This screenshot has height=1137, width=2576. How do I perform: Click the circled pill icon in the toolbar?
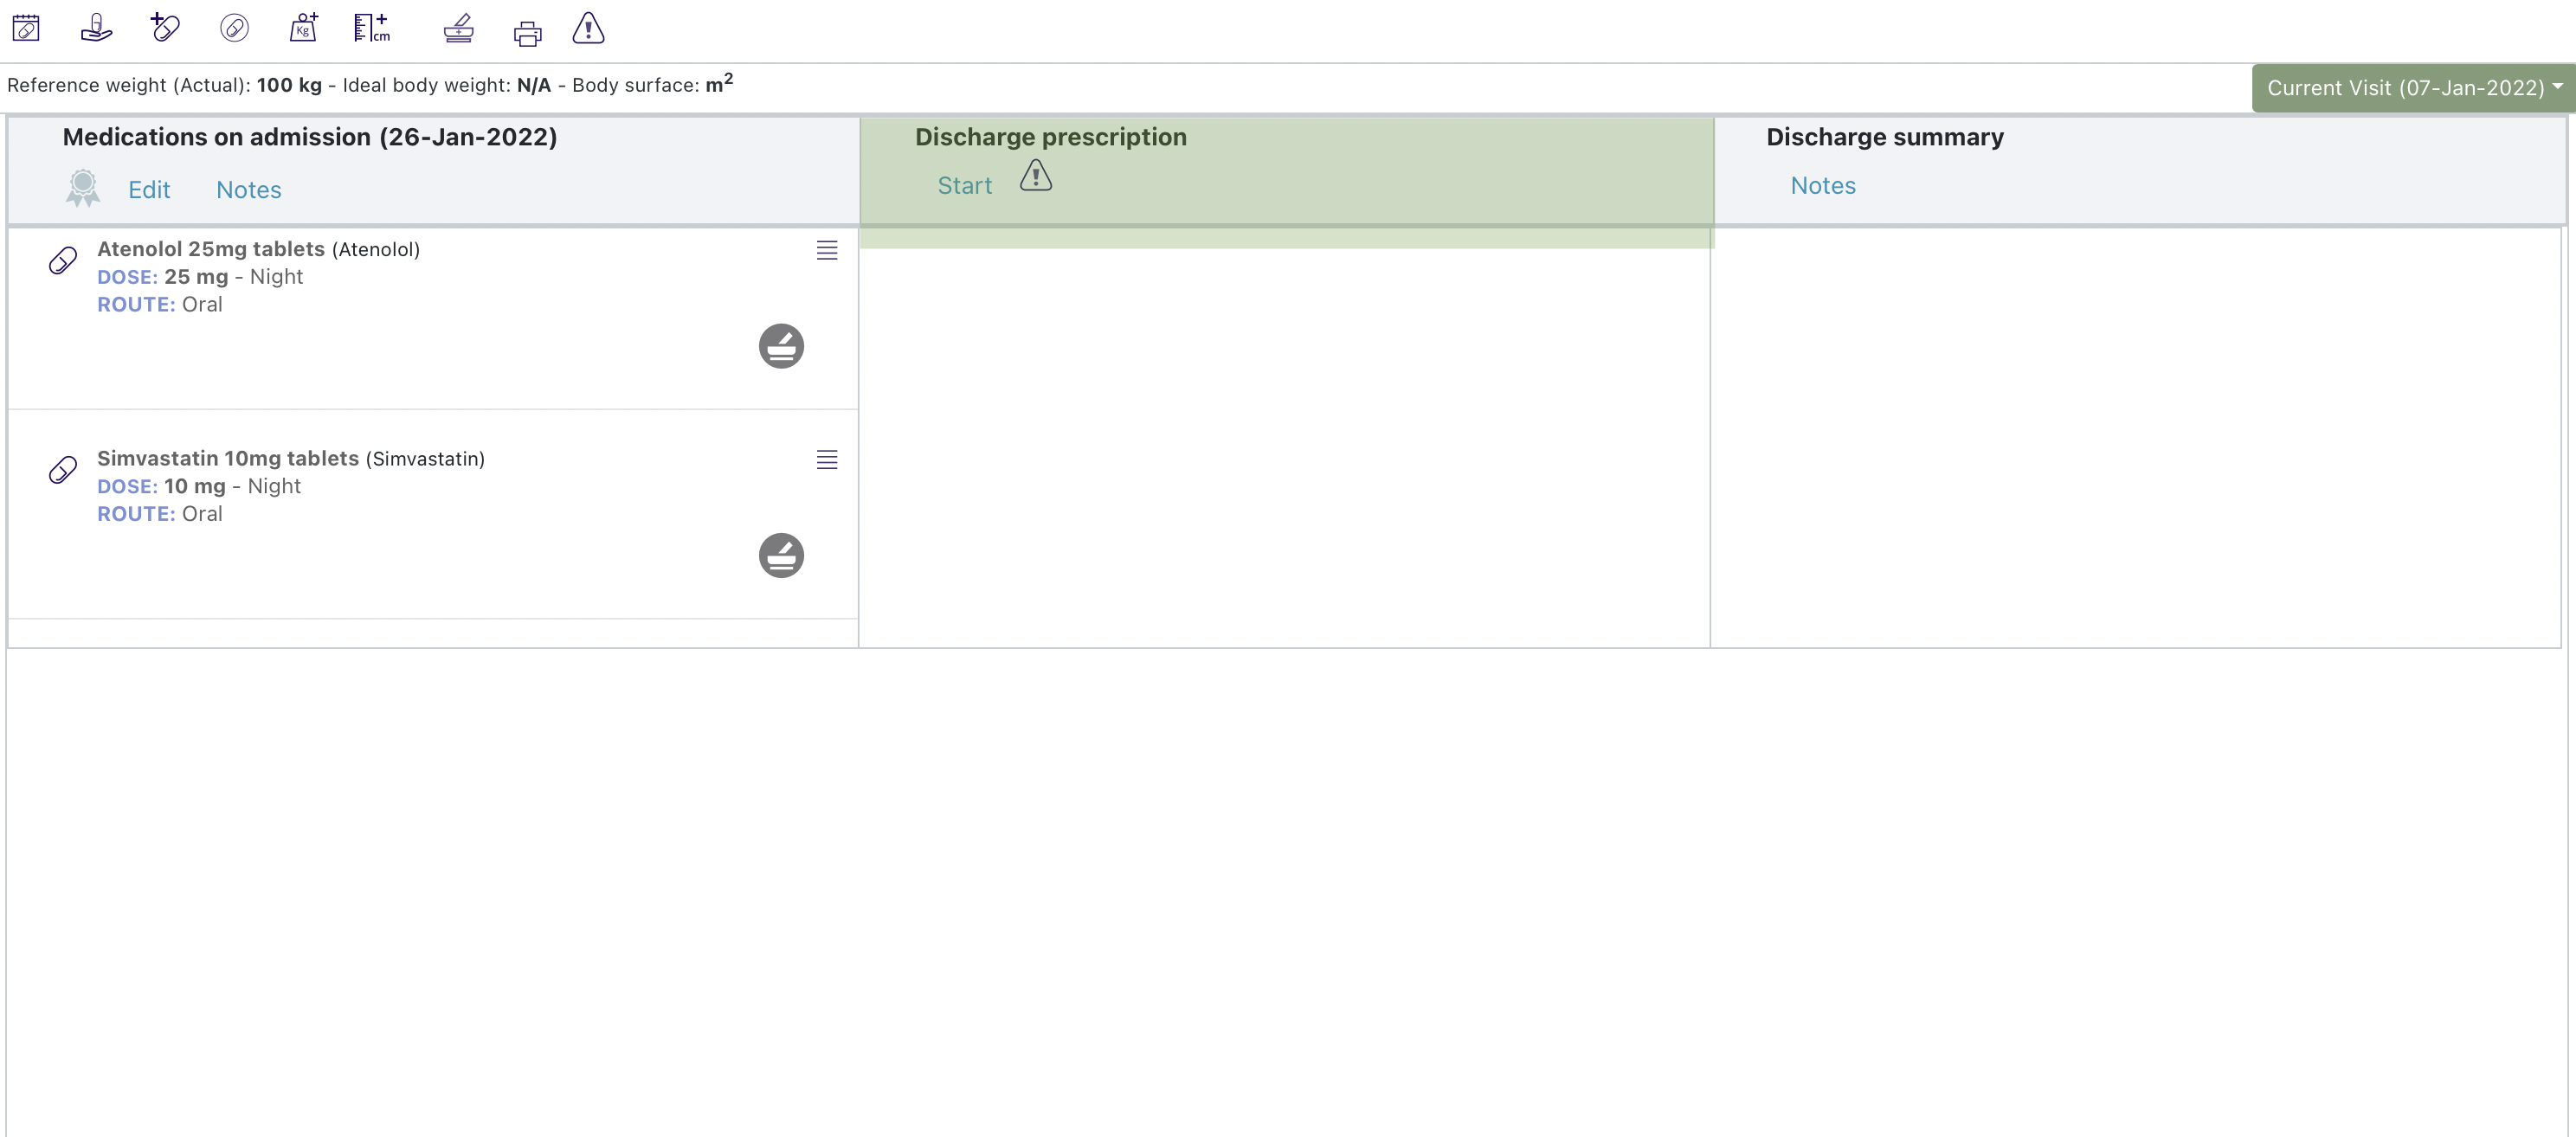pyautogui.click(x=234, y=28)
